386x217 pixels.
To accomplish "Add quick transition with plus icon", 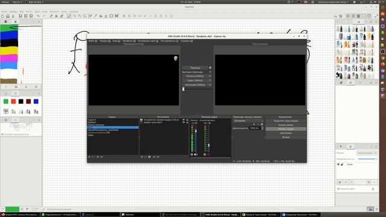I will (210, 72).
